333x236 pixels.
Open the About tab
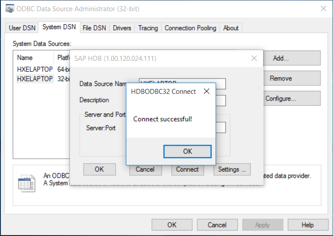[x=231, y=28]
